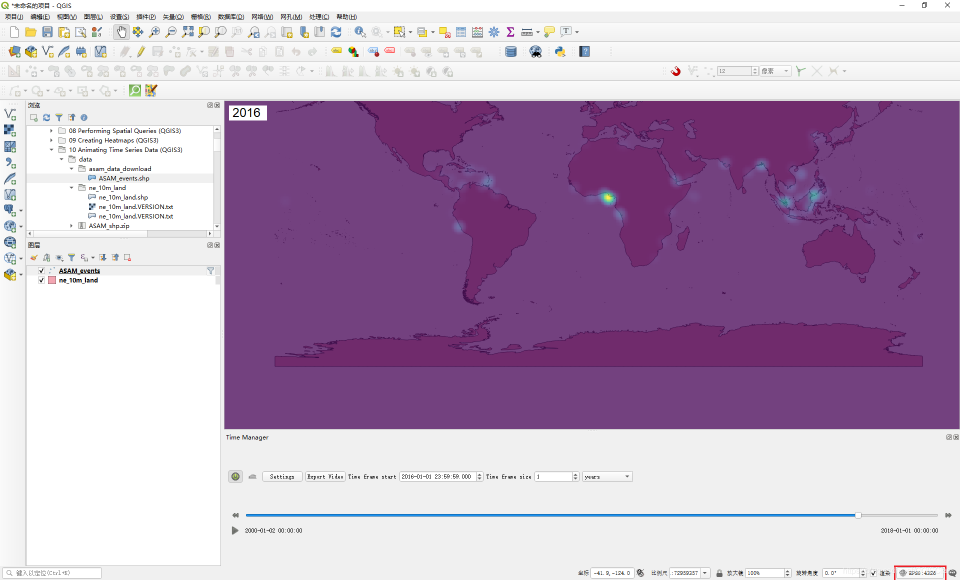
Task: Open Layer Styling panel brush icon
Action: click(34, 257)
